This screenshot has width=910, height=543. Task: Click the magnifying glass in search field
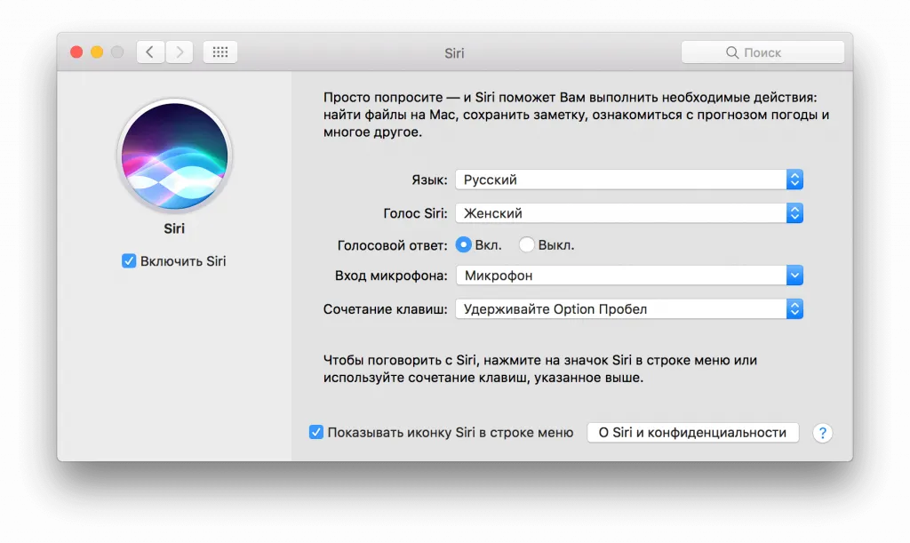point(732,52)
